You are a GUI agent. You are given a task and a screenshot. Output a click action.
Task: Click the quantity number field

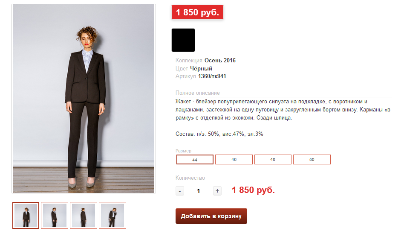199,191
